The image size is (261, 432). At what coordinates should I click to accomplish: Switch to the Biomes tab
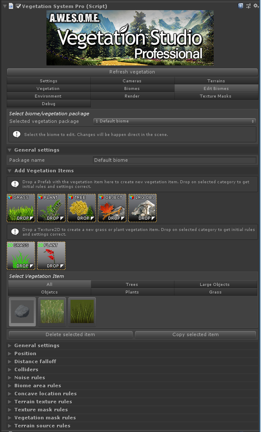pyautogui.click(x=132, y=88)
